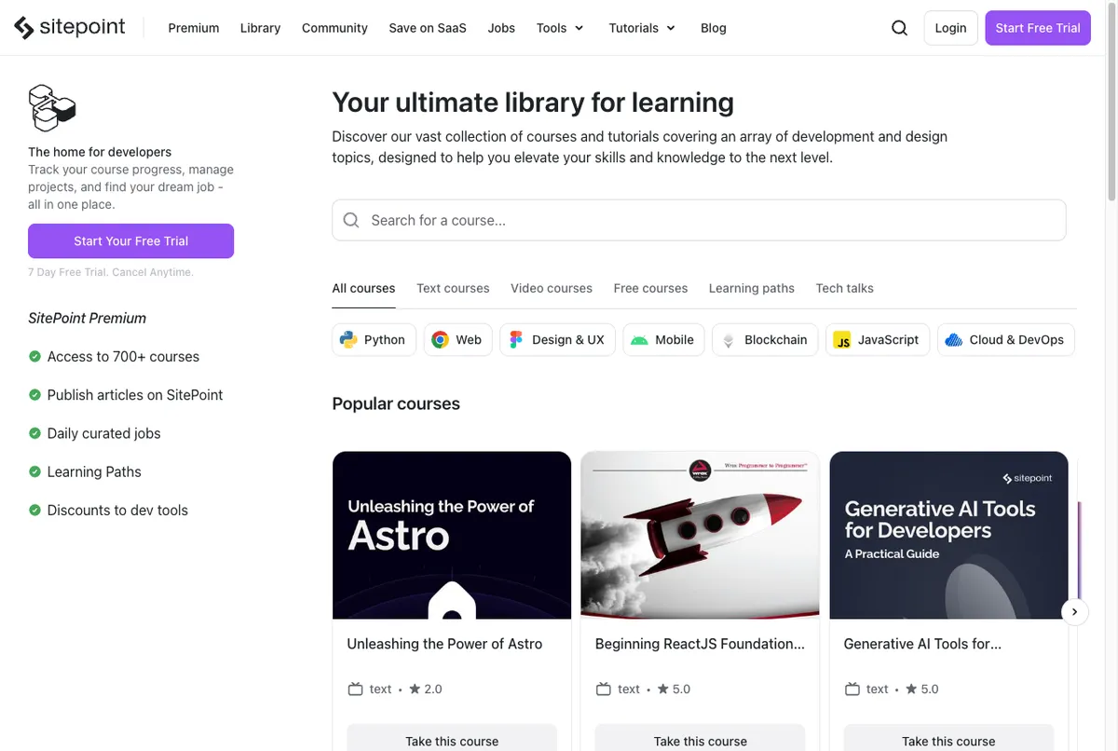Switch to the Tech talks tab
Image resolution: width=1118 pixels, height=751 pixels.
point(845,289)
